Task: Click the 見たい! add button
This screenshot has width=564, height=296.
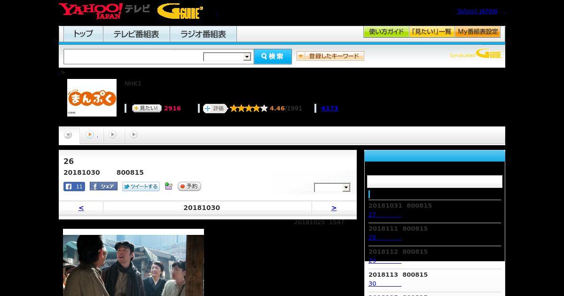Action: [x=147, y=108]
